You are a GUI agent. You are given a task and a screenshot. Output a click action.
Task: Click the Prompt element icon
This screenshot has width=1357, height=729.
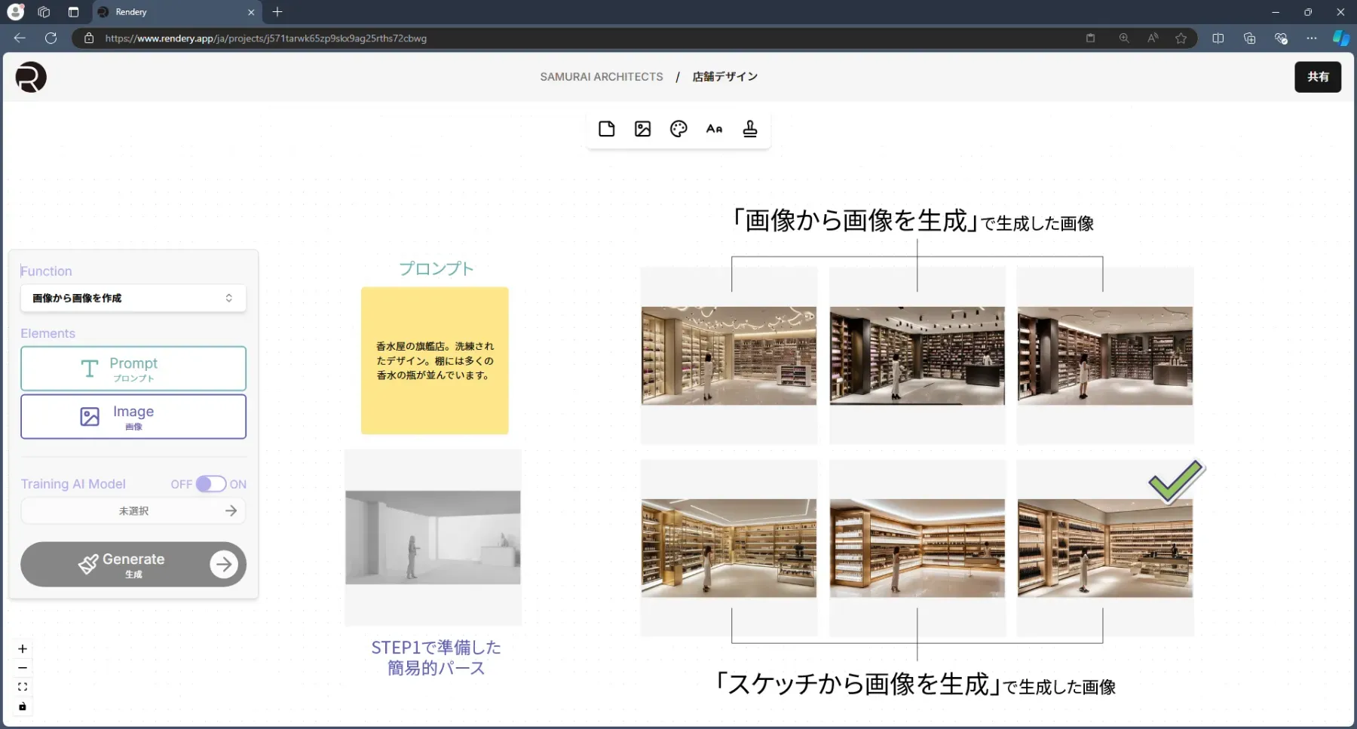pos(89,369)
